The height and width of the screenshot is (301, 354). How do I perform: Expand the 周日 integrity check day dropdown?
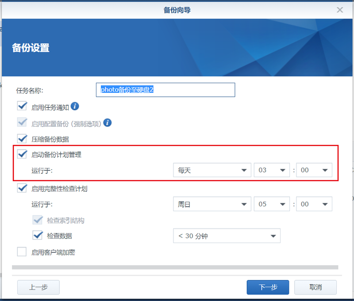(212, 204)
